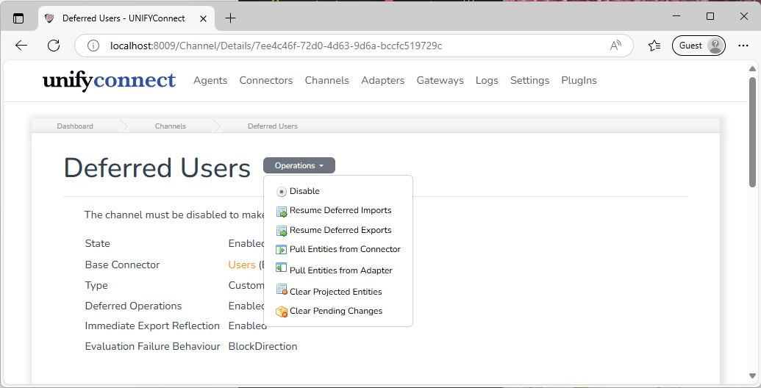The image size is (761, 388).
Task: Open the browser Settings and more menu
Action: coord(743,46)
